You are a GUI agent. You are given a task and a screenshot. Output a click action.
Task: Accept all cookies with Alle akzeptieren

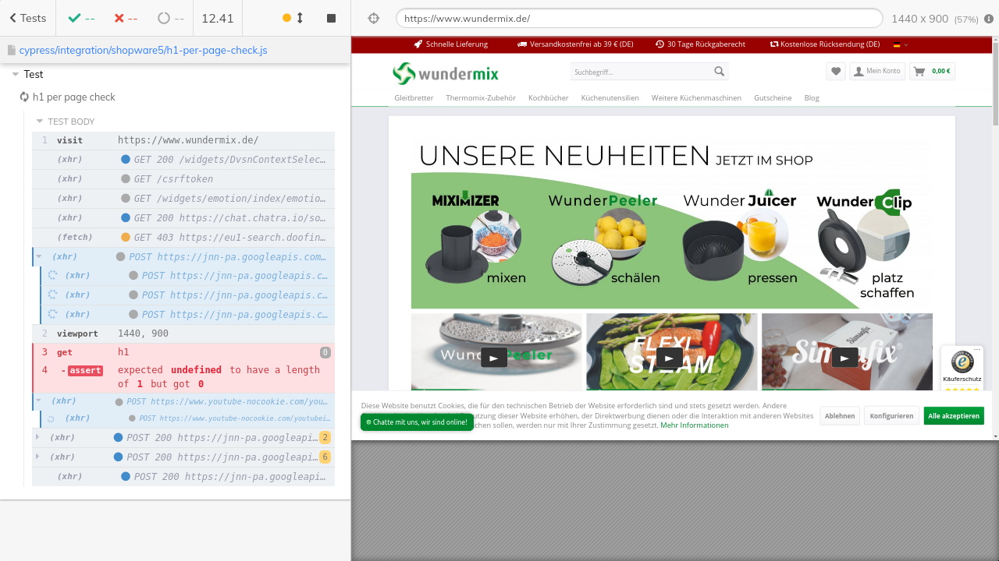953,416
